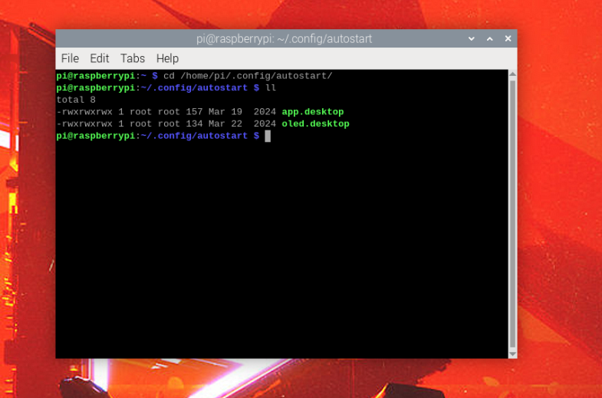This screenshot has width=602, height=398.
Task: Click file size 134 in listing
Action: (x=194, y=123)
